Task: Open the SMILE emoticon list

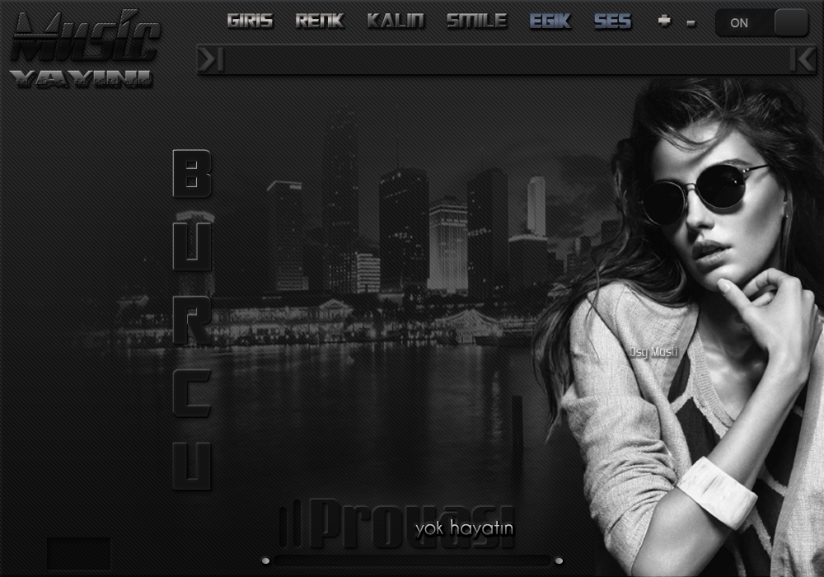Action: pos(476,21)
